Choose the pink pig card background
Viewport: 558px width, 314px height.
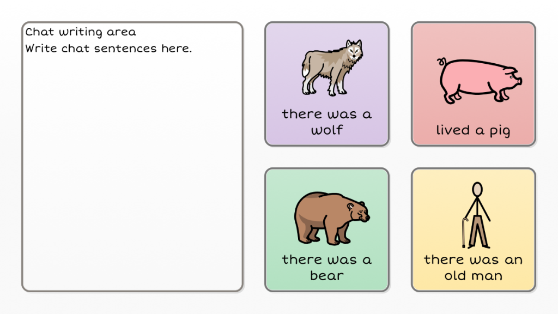[x=474, y=84]
